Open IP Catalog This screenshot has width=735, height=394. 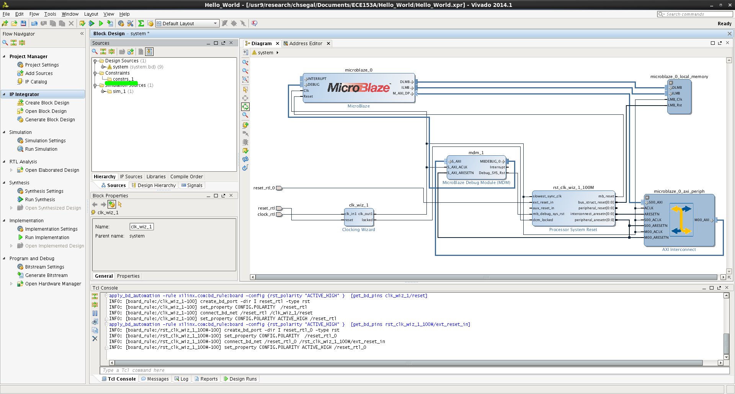pyautogui.click(x=36, y=81)
